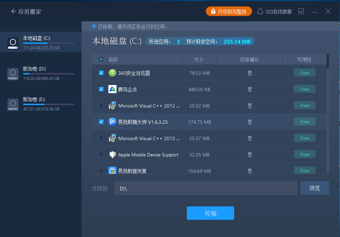340x237 pixels.
Task: Check the Apple Mobile Device Support checkbox
Action: point(101,154)
